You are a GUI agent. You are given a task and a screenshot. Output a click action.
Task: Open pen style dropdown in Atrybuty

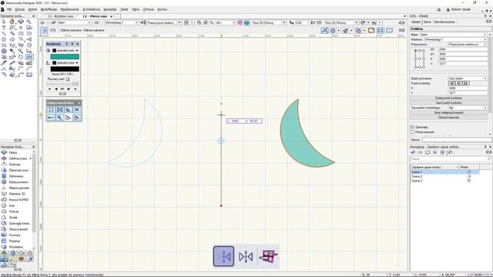pos(65,63)
